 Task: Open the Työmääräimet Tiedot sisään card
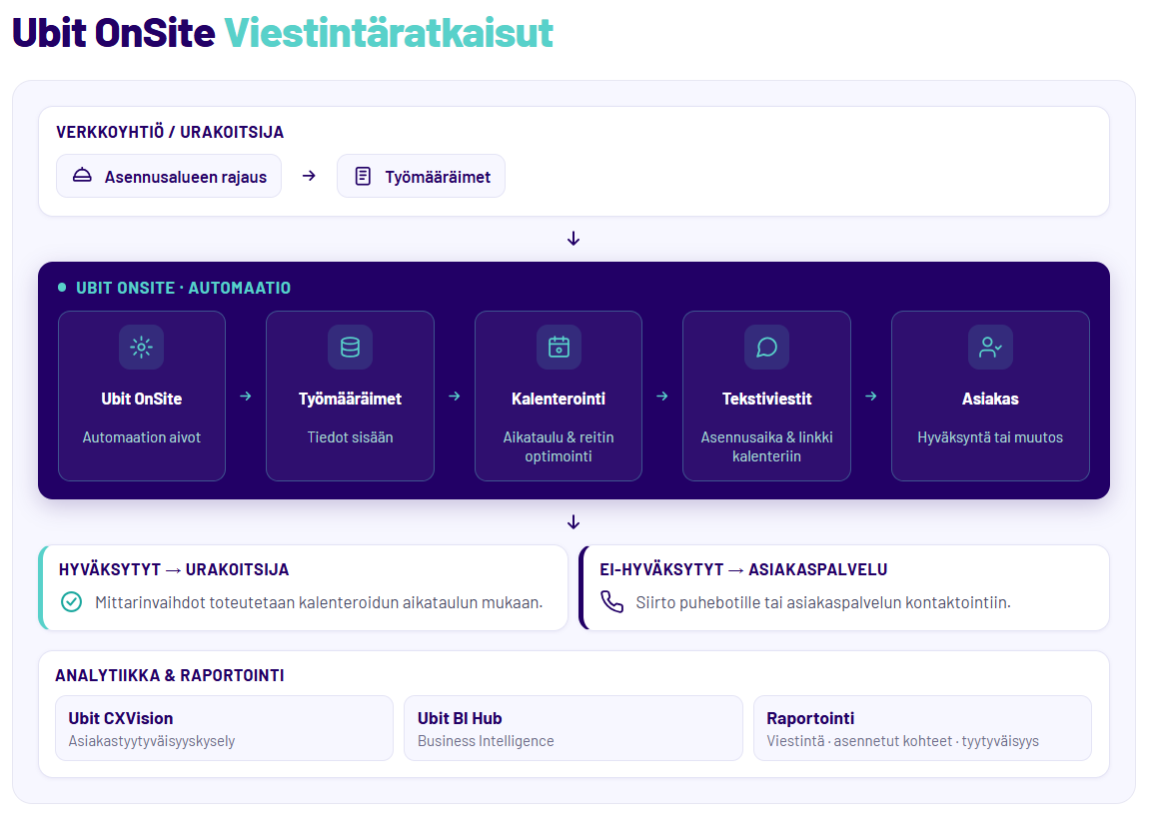click(x=351, y=397)
